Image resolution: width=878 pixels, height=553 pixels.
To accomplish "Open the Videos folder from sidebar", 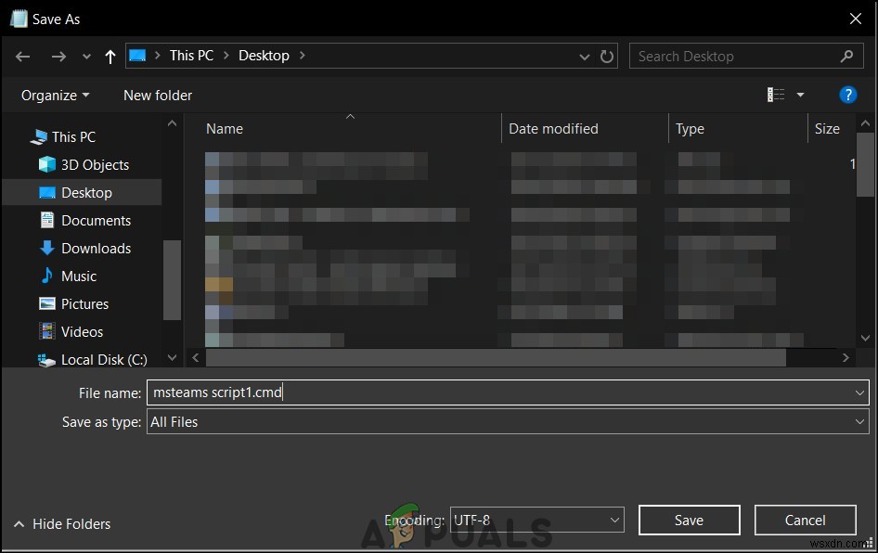I will click(x=82, y=331).
